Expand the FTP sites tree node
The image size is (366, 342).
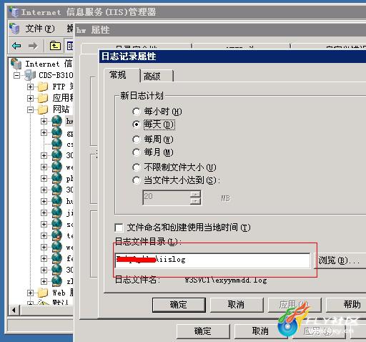point(30,87)
